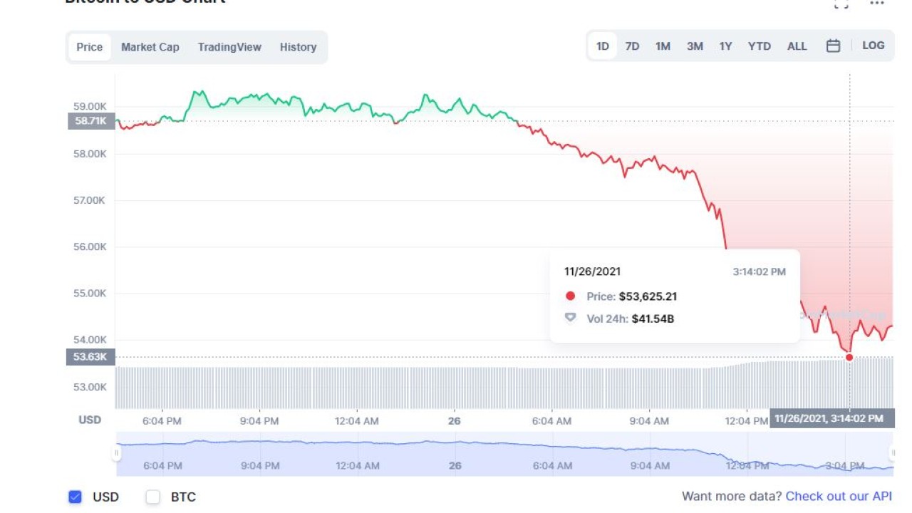
Task: Select the Price tab
Action: click(90, 47)
